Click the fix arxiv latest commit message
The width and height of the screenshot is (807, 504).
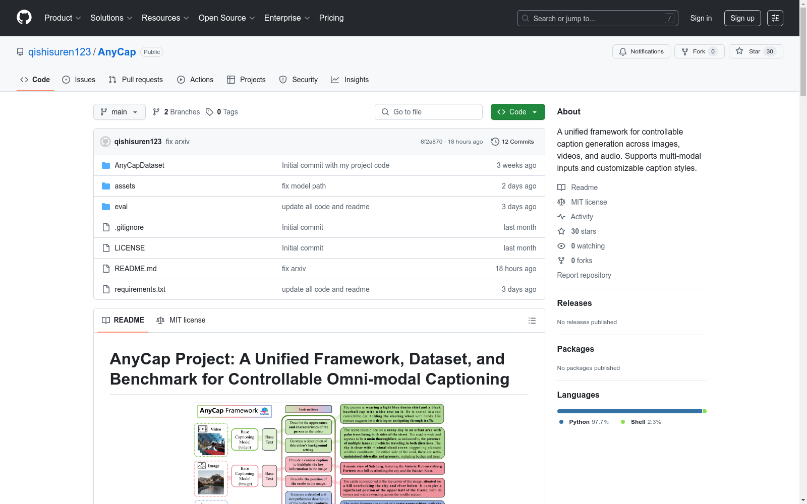tap(178, 142)
